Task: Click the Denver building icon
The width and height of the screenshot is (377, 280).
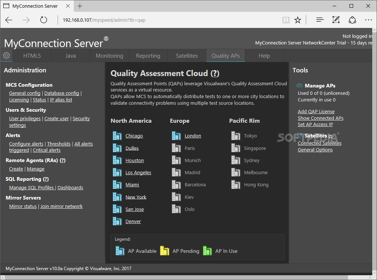Action: pyautogui.click(x=117, y=221)
